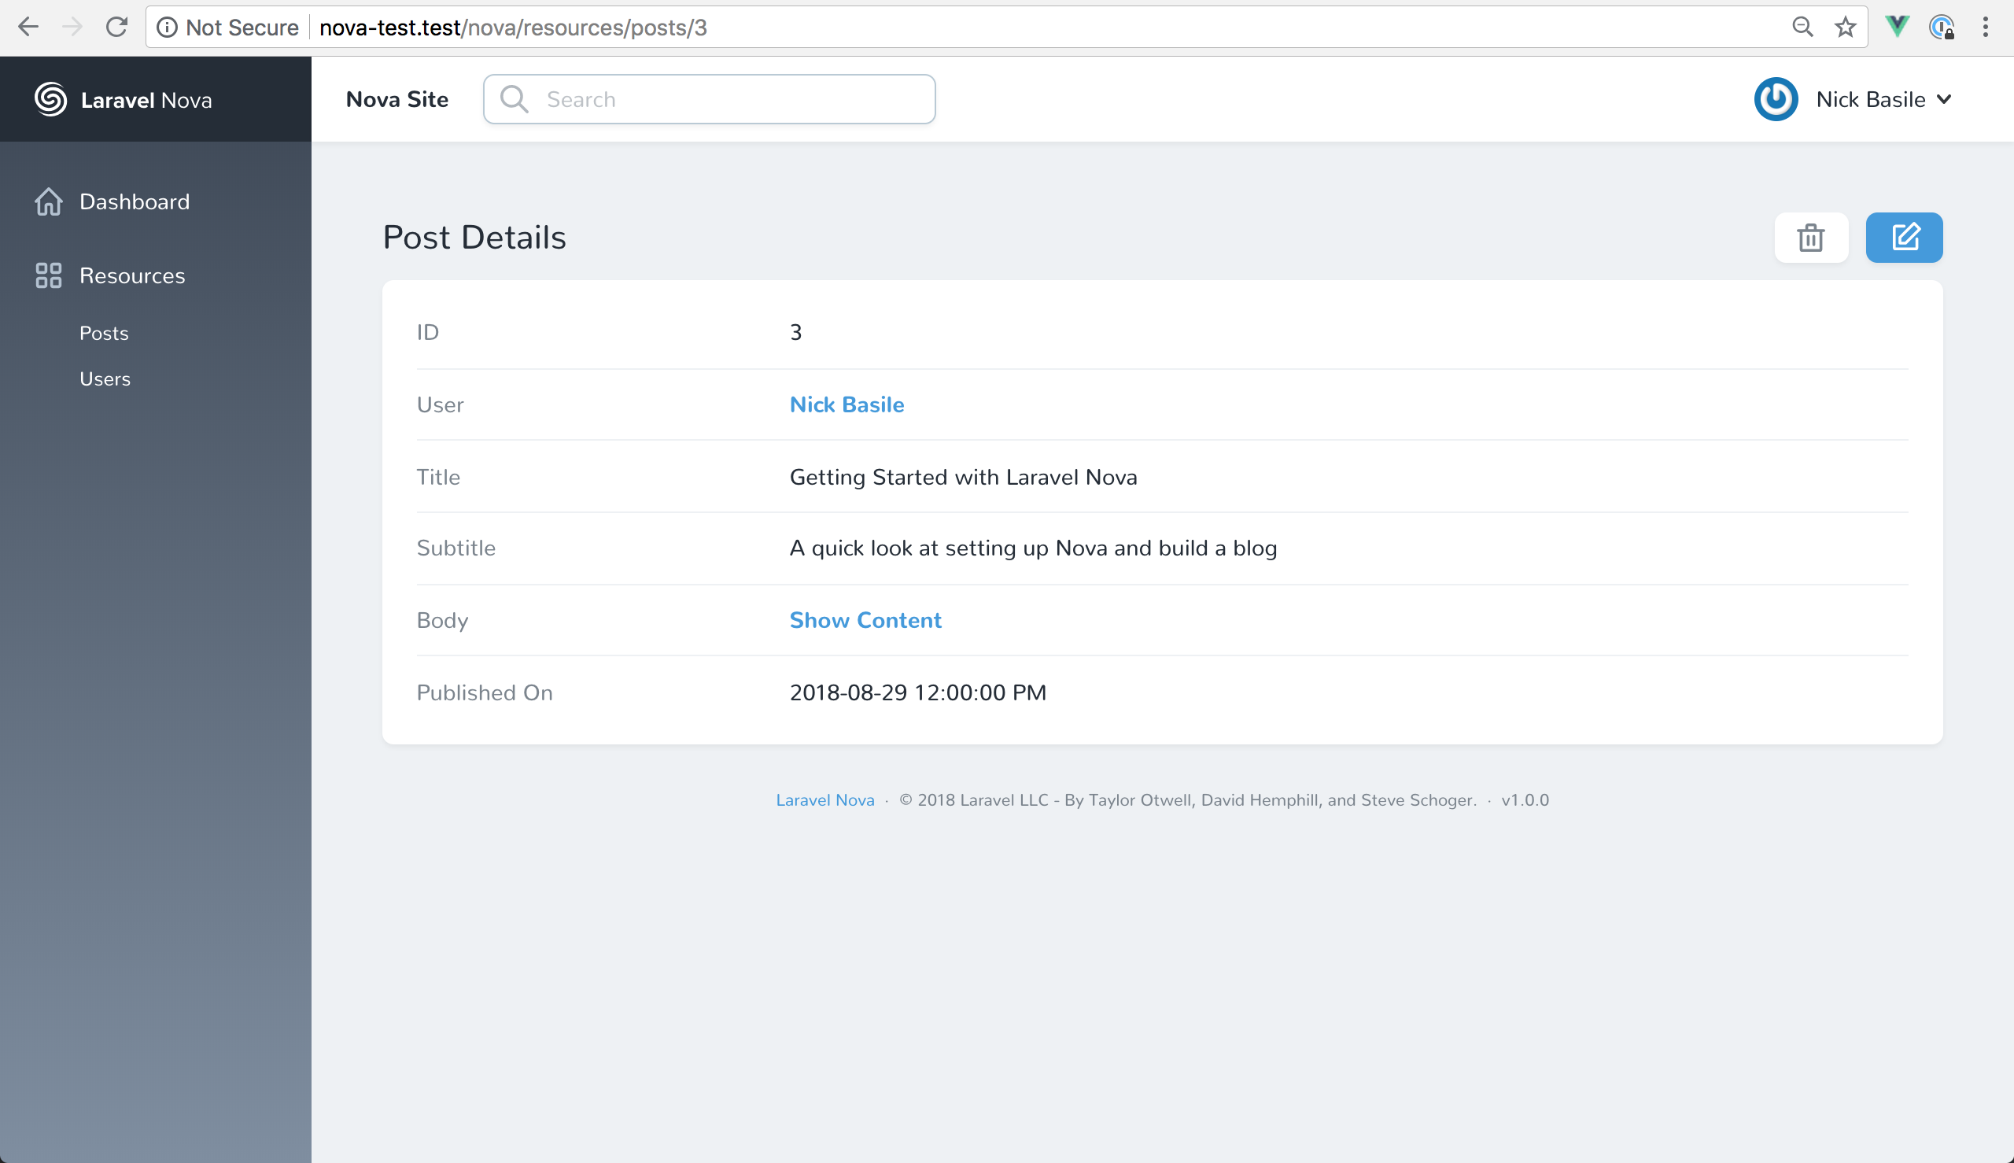Click the User field label
Image resolution: width=2014 pixels, height=1163 pixels.
coord(440,405)
